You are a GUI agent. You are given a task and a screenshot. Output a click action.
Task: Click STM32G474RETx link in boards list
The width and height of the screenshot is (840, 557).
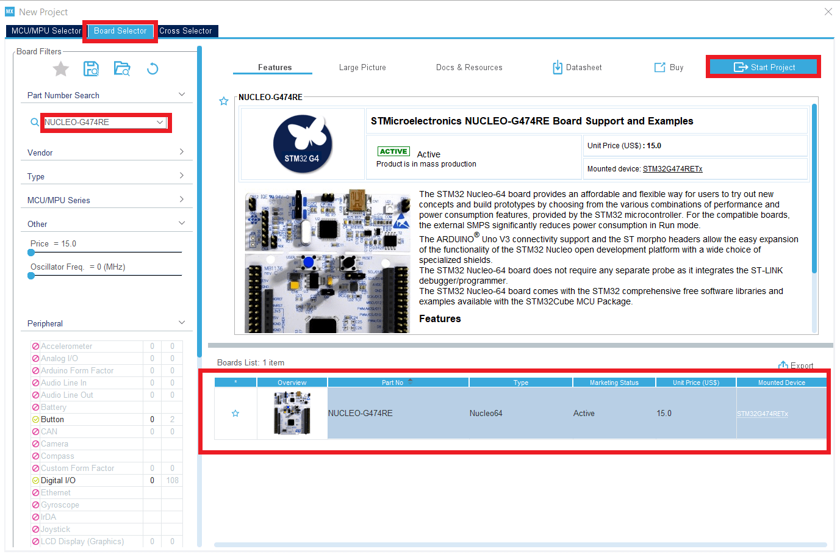[762, 414]
